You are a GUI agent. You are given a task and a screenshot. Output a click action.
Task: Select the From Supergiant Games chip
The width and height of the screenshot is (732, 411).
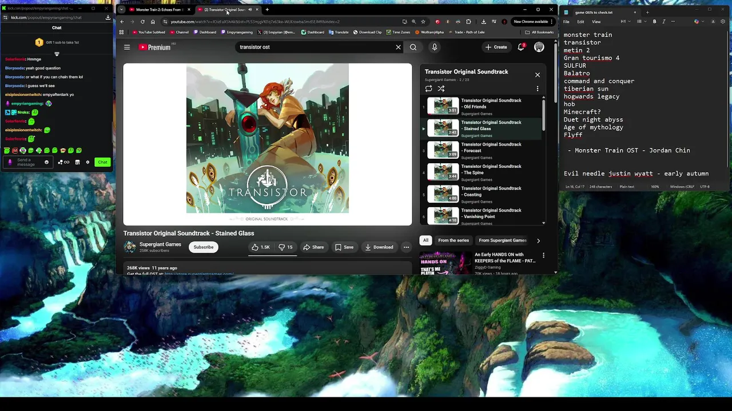point(503,240)
